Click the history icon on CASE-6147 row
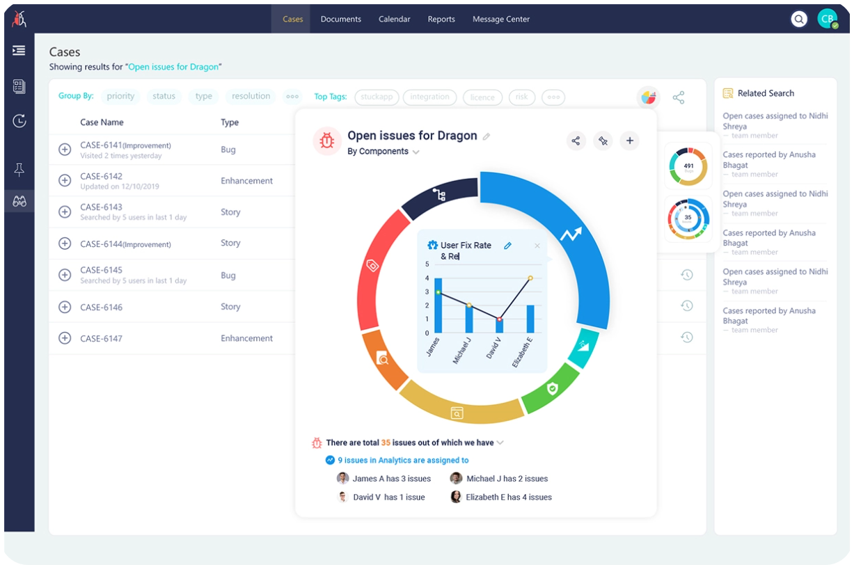Image resolution: width=854 pixels, height=565 pixels. 687,337
